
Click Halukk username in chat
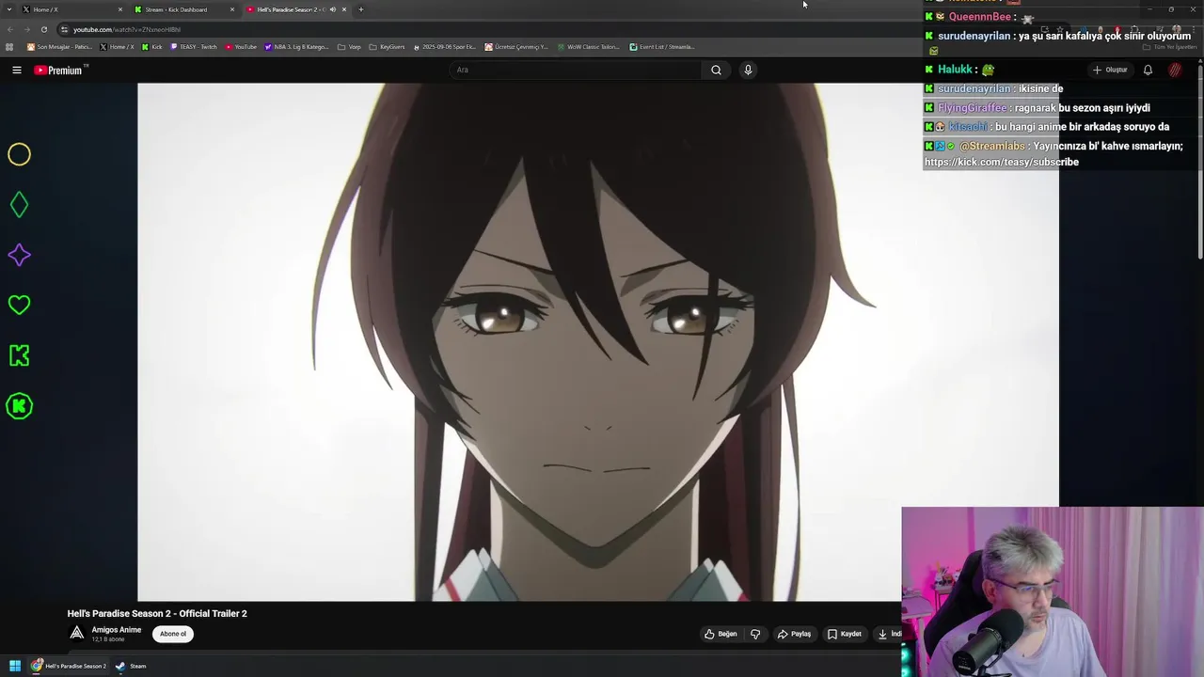(x=955, y=70)
